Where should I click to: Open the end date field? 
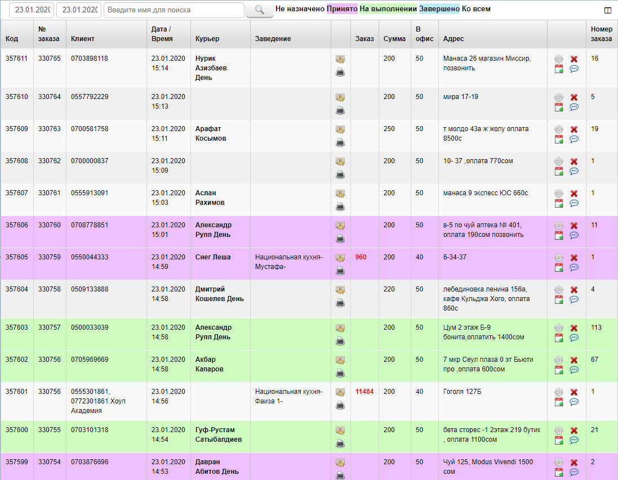tap(79, 10)
